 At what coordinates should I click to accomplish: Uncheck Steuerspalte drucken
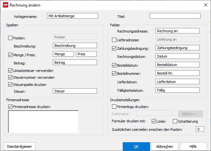point(10,85)
